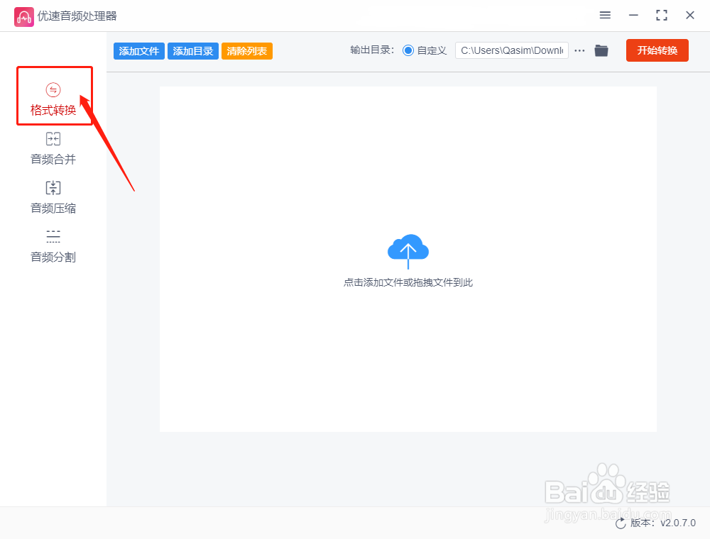Viewport: 710px width, 539px height.
Task: Click the ellipsis (...) options icon next to path
Action: coord(579,50)
